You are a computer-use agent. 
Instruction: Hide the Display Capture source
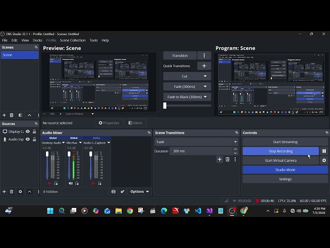coord(27,131)
